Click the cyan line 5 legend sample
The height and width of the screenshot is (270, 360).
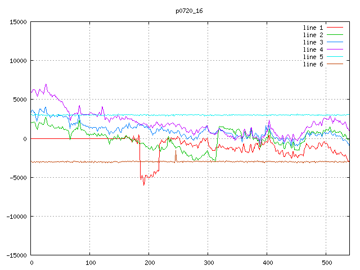pyautogui.click(x=335, y=57)
